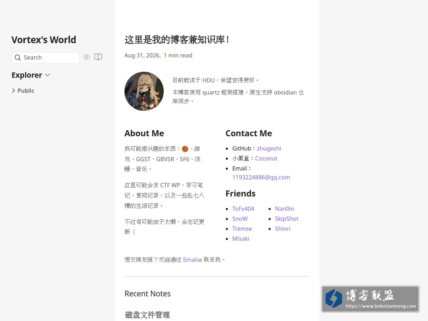The width and height of the screenshot is (428, 321).
Task: Click the CTF WP paragraph
Action: pos(164,195)
